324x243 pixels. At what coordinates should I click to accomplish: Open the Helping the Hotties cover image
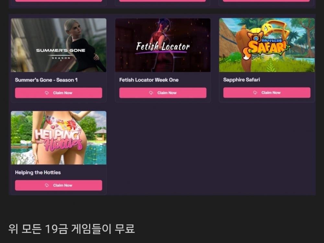pos(58,138)
